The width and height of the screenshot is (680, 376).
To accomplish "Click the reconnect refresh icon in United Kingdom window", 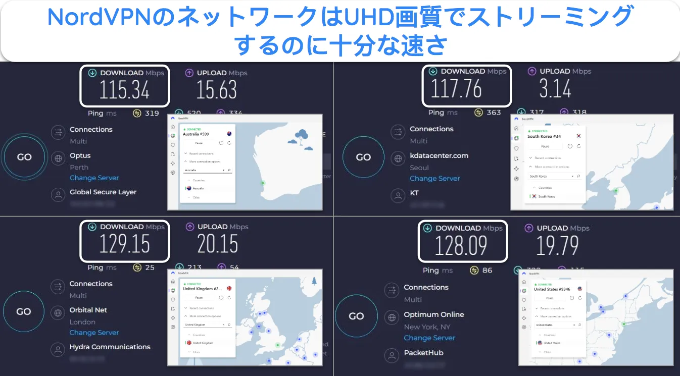I will pos(229,298).
